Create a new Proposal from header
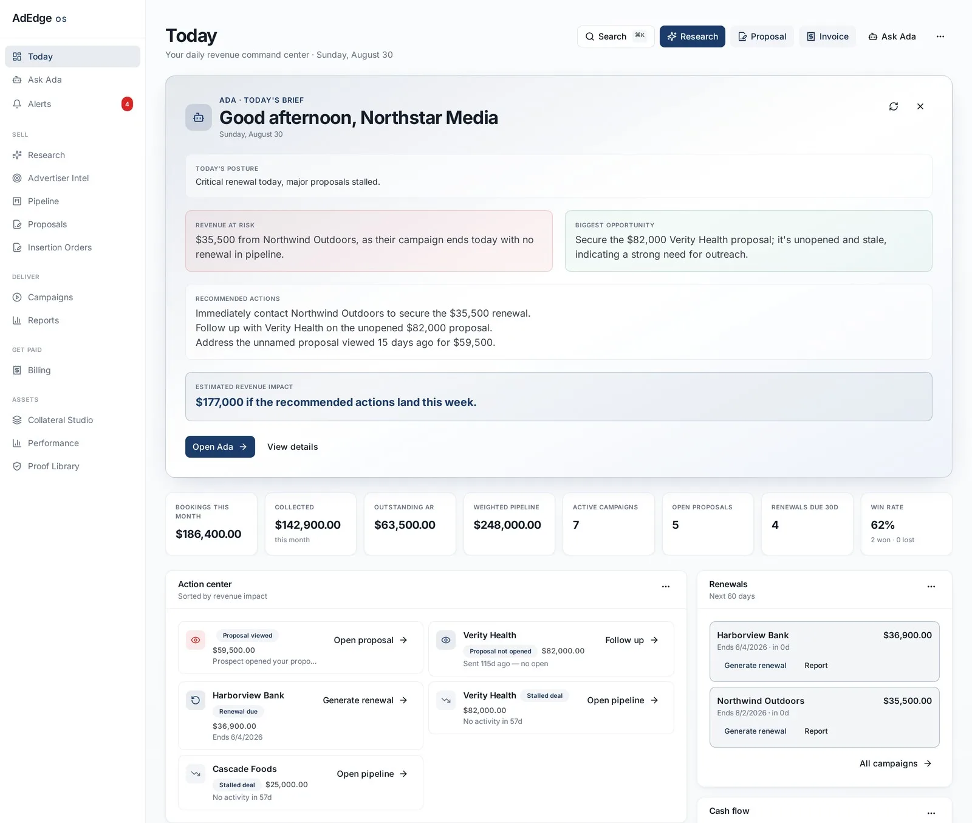972x823 pixels. (762, 36)
